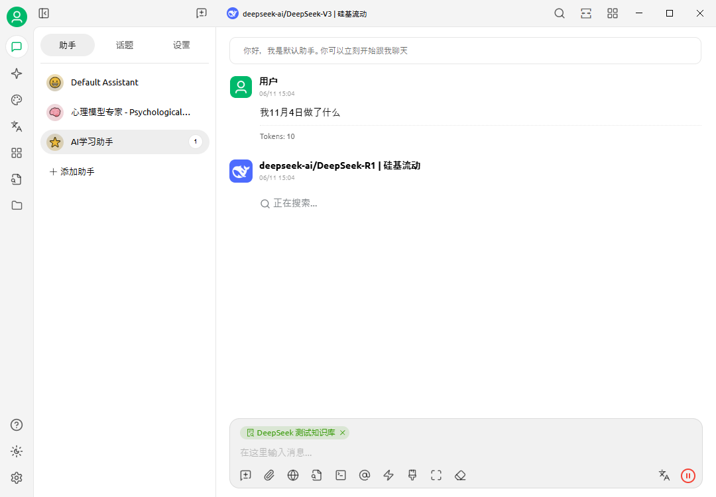The width and height of the screenshot is (716, 497).
Task: Open the chat section in sidebar
Action: [17, 46]
